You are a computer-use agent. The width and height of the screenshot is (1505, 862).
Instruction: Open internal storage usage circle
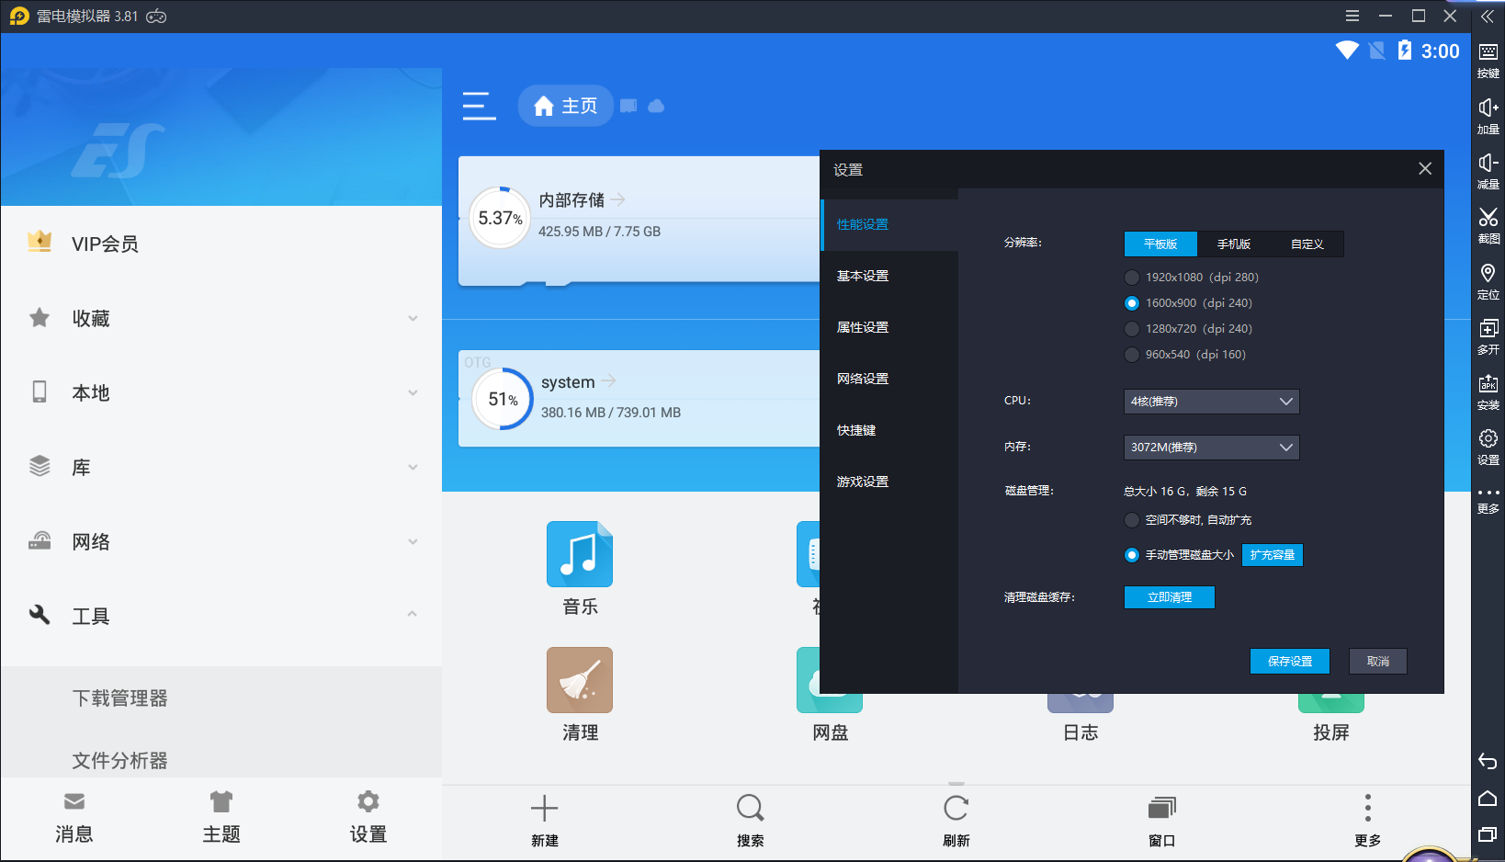(500, 219)
